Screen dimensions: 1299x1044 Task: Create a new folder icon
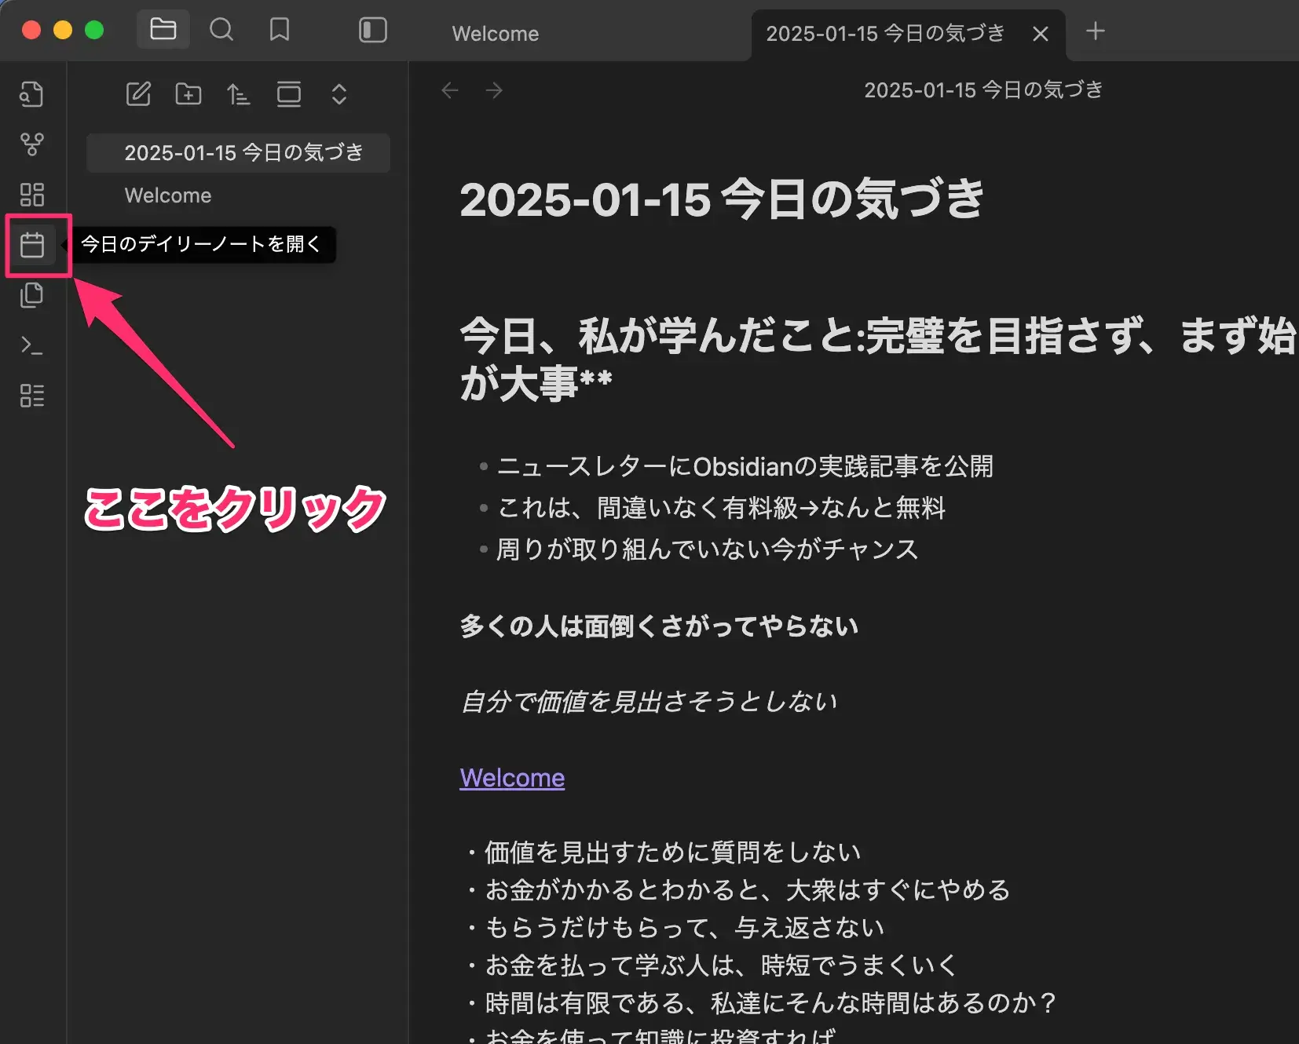(188, 94)
